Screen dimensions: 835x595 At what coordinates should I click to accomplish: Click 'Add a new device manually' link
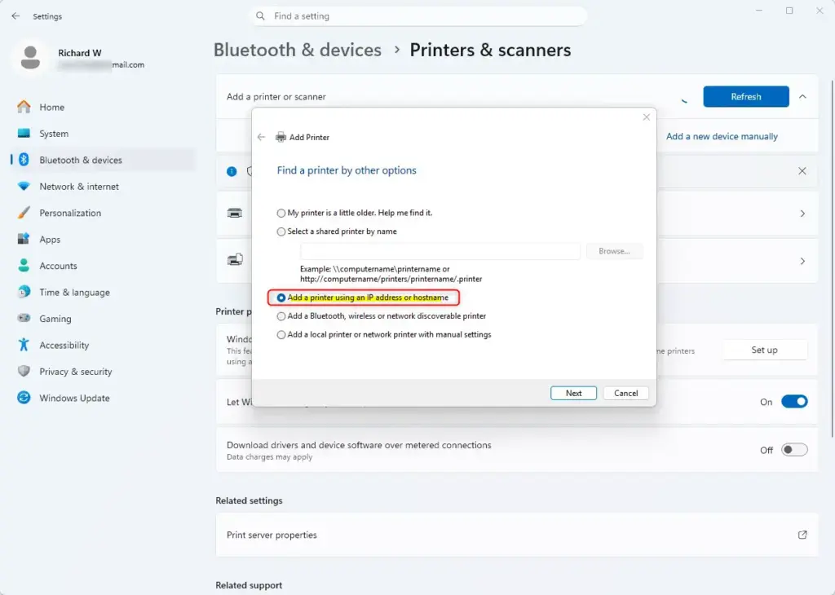722,136
